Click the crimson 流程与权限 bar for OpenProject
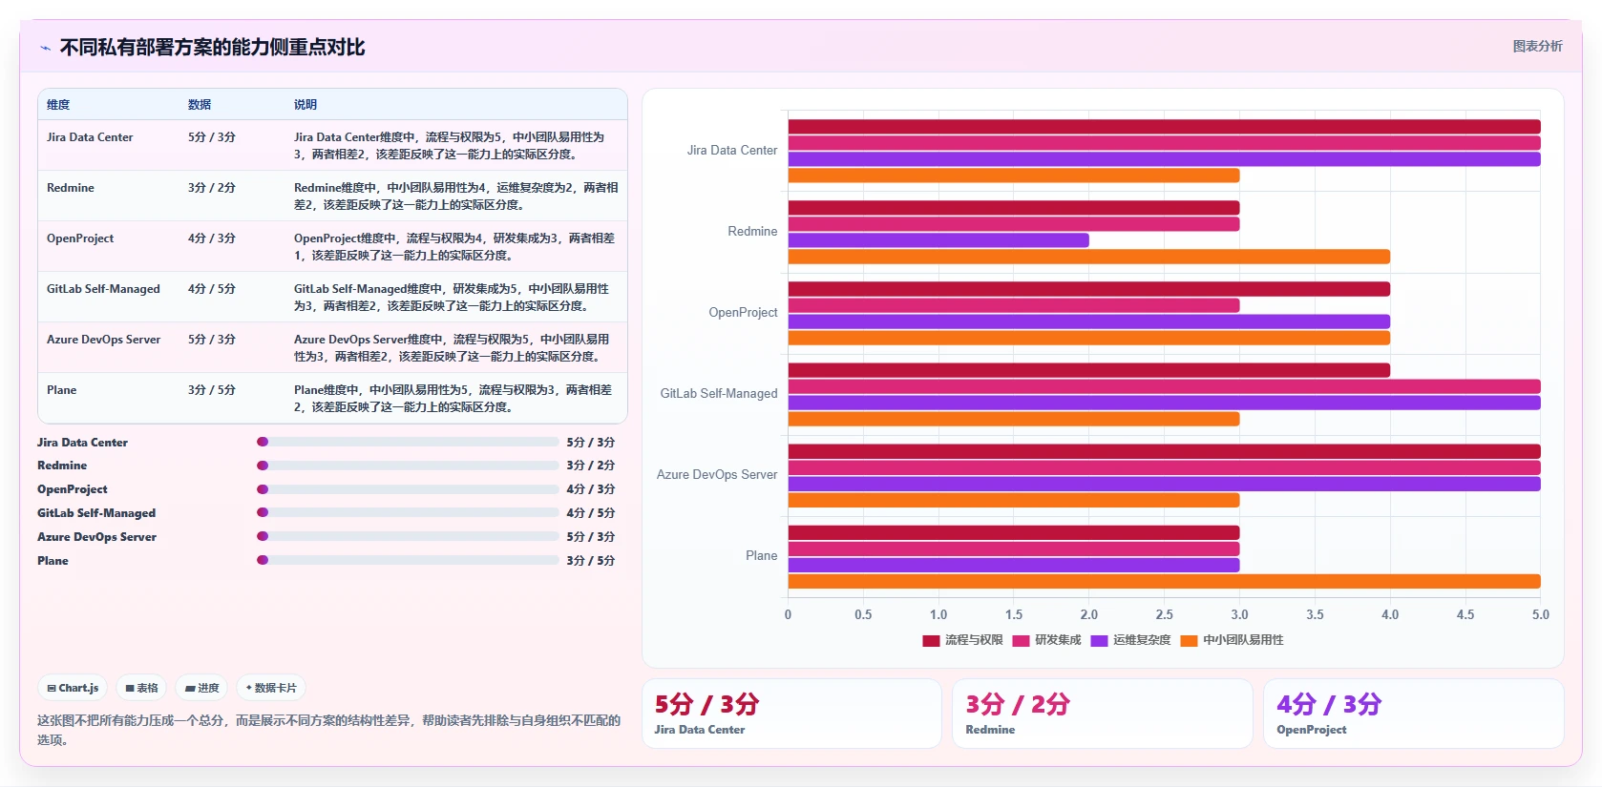The width and height of the screenshot is (1602, 787). (x=1088, y=289)
